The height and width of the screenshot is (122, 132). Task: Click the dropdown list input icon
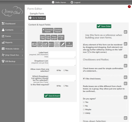(x=57, y=45)
